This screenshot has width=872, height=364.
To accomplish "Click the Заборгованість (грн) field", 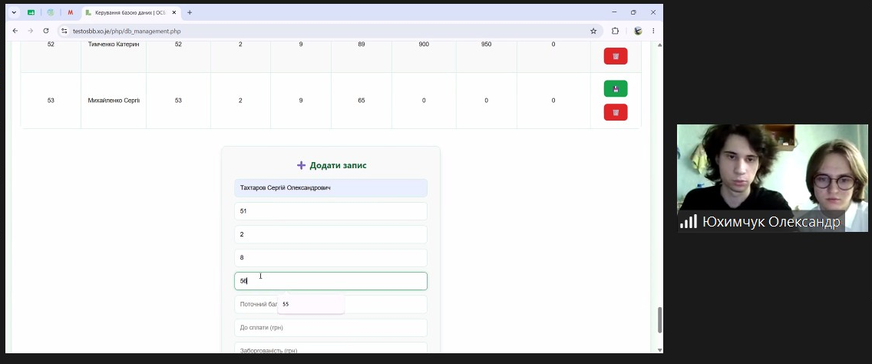I will (x=331, y=349).
